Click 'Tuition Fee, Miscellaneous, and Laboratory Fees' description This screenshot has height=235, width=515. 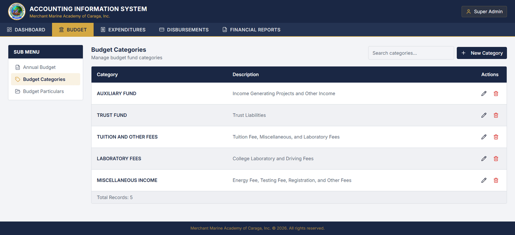tap(286, 137)
